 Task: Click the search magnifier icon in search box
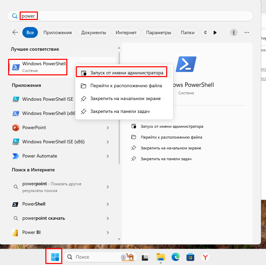(15, 16)
